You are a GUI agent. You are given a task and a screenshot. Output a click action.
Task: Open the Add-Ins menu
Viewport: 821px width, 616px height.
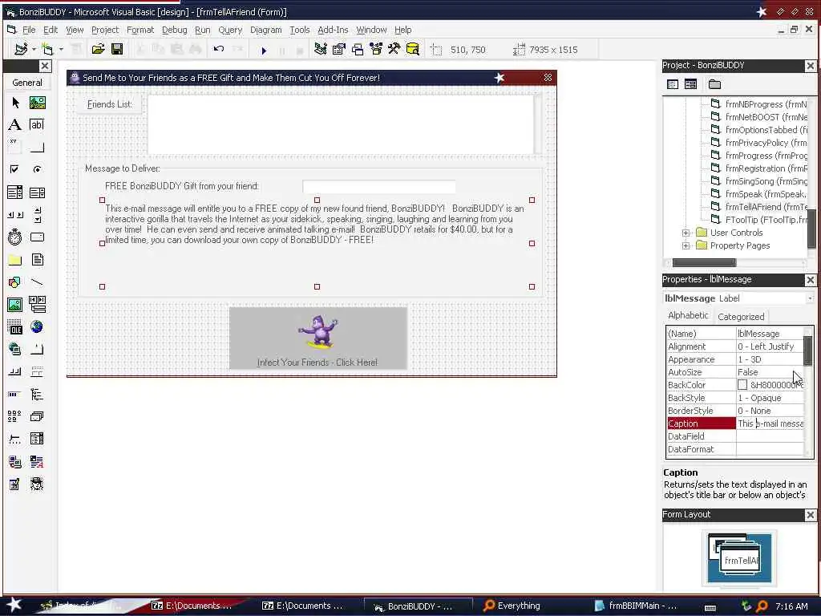coord(333,30)
